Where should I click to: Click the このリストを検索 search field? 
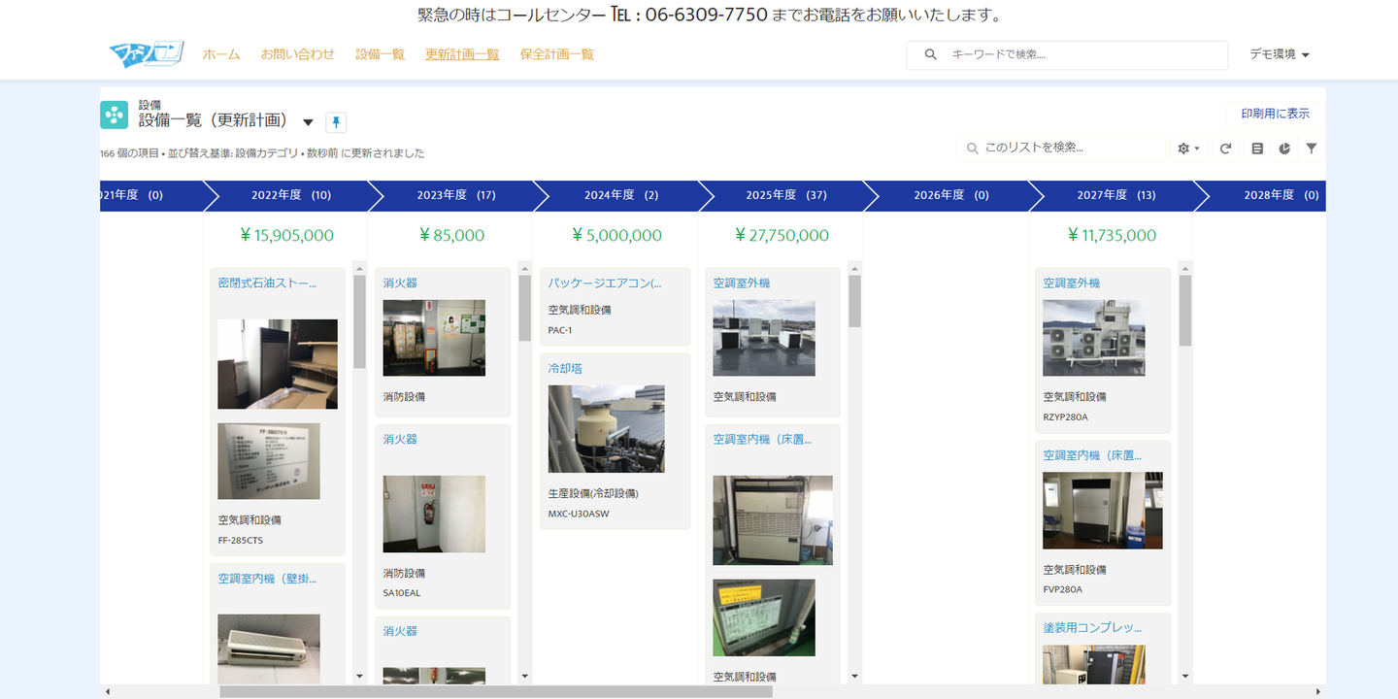[x=1061, y=149]
